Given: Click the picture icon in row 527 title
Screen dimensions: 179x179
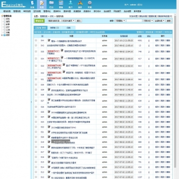Looking at the screenshot, I should click(x=49, y=99).
